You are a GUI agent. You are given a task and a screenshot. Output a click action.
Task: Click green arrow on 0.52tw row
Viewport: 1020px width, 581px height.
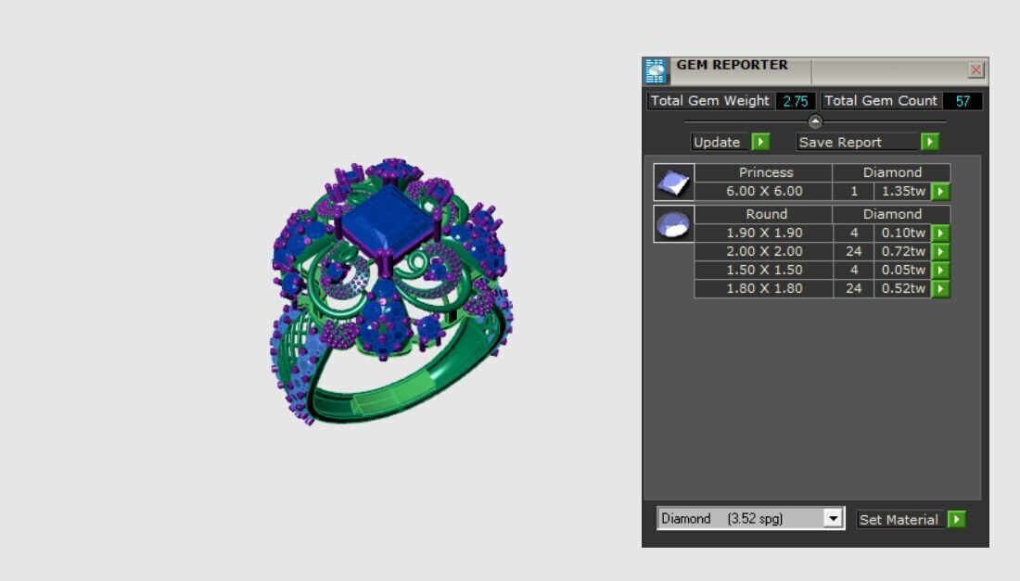pyautogui.click(x=940, y=288)
